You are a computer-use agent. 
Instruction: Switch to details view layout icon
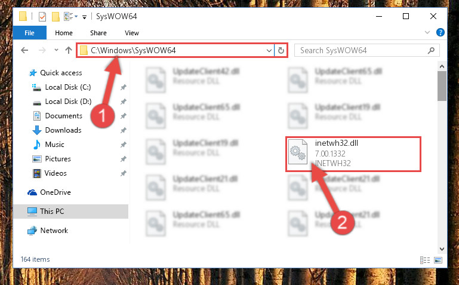tap(425, 260)
